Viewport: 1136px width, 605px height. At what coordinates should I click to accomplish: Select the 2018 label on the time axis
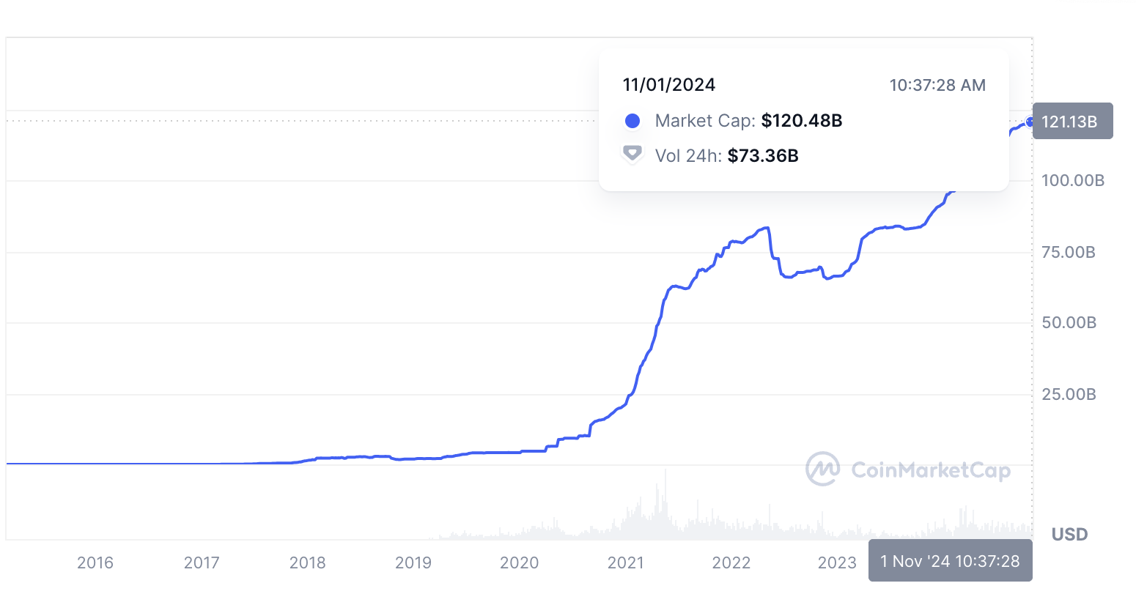[x=307, y=563]
